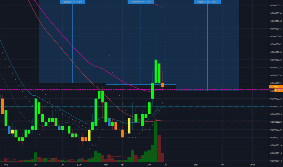Click the 0.00000014 price axis label
Screen dimensions: 283x167
pyautogui.click(x=276, y=153)
